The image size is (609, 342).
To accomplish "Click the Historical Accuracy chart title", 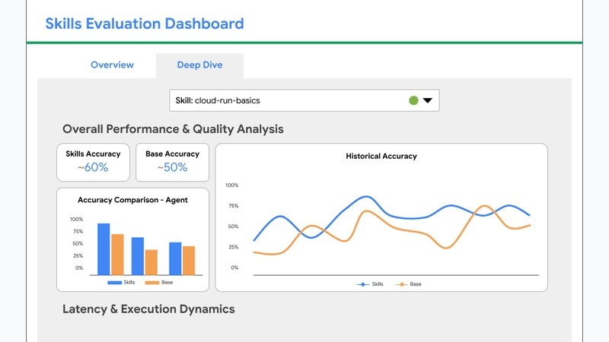I will 381,157.
